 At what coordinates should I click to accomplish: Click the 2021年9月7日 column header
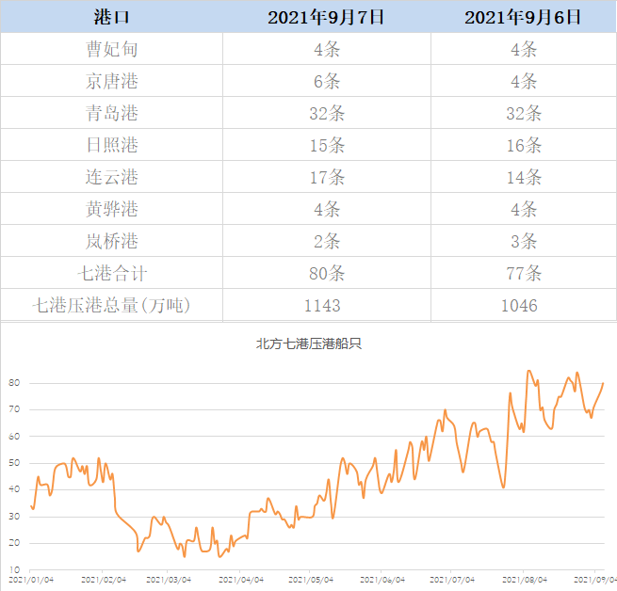point(326,17)
